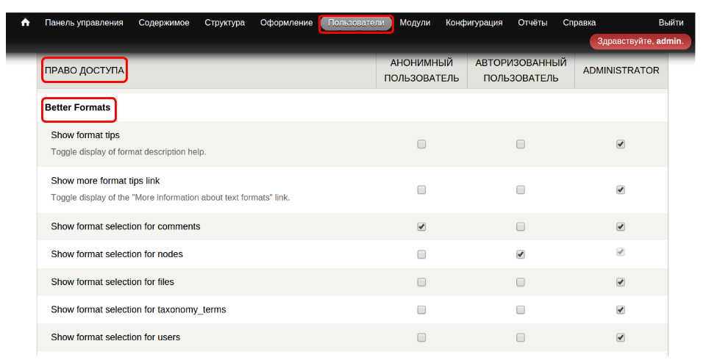Enable users format selection for authorized user

coord(521,338)
